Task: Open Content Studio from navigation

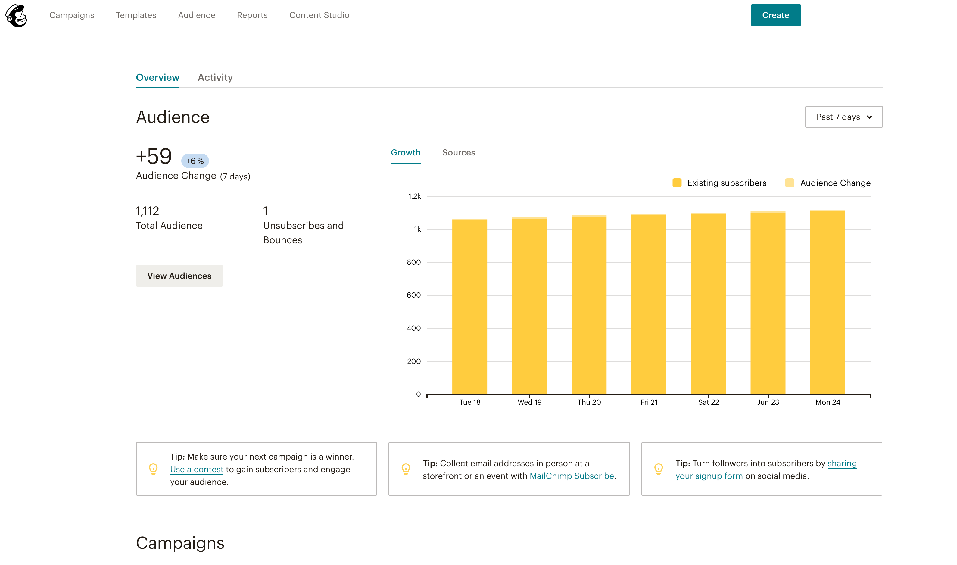Action: (319, 15)
